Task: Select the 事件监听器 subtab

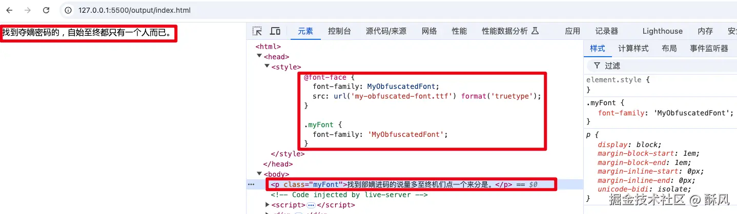Action: pos(709,49)
